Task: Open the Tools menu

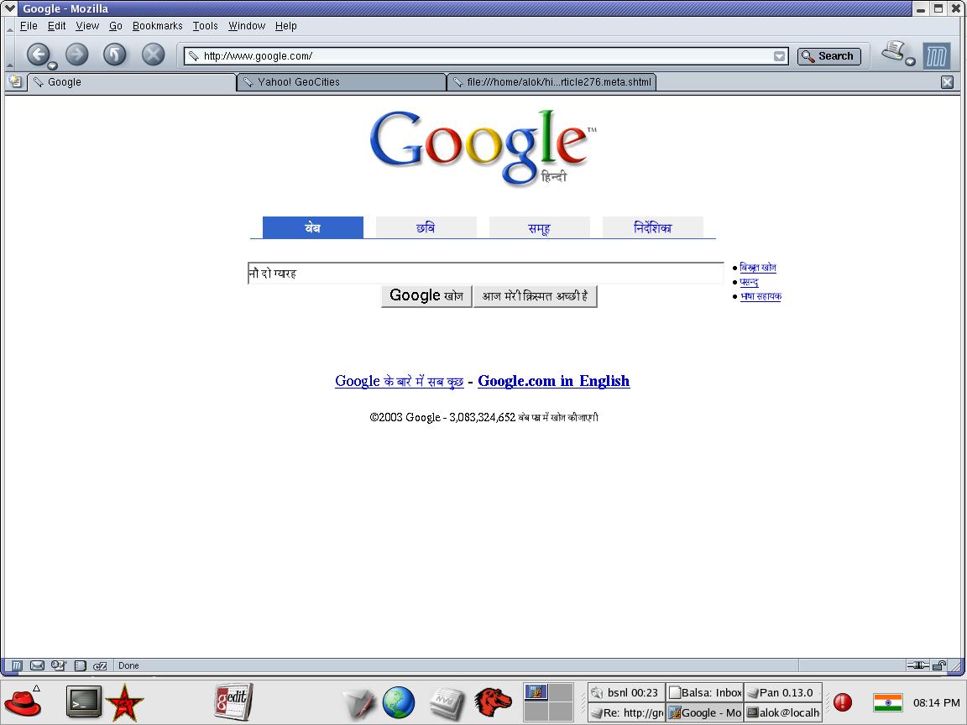Action: click(x=205, y=26)
